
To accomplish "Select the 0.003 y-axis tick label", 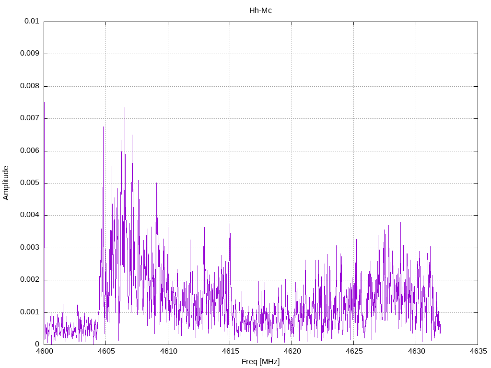I will pyautogui.click(x=29, y=248).
